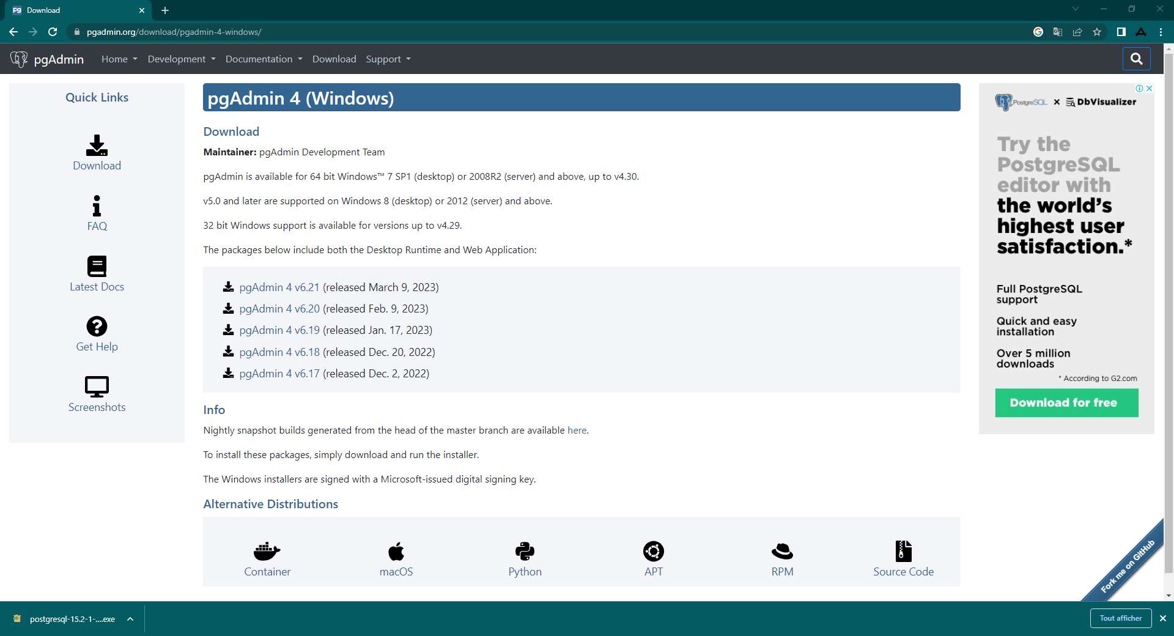Click the Fork me on GitHub ribbon
The height and width of the screenshot is (636, 1174).
tap(1128, 565)
